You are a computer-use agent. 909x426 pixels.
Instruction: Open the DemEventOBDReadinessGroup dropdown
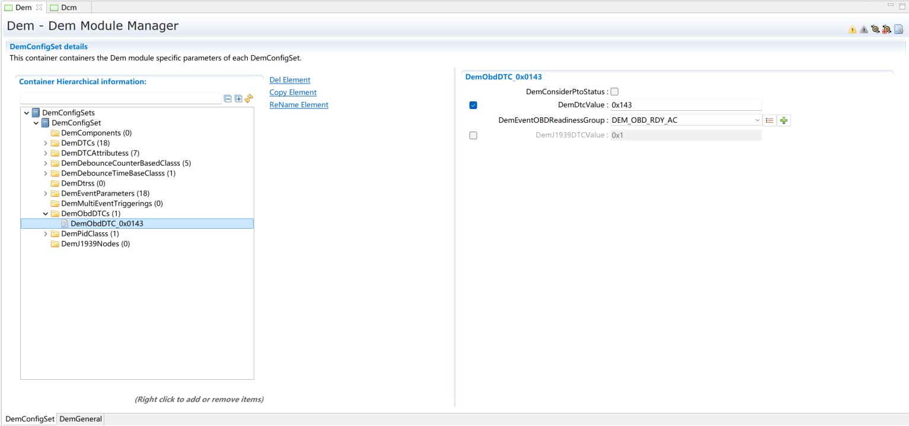(x=757, y=120)
